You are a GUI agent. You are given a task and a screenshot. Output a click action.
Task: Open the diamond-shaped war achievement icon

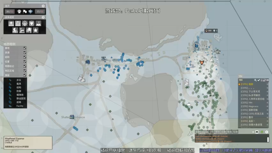click(x=24, y=23)
